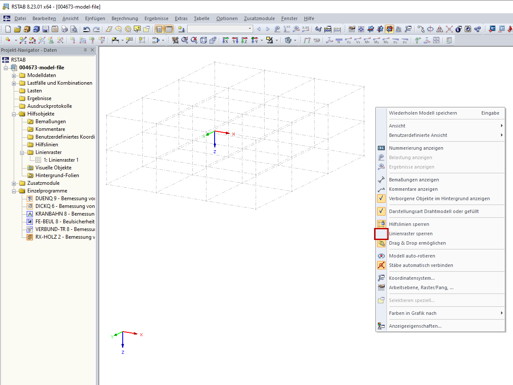
Task: Collapse the 004673-model-file root node
Action: 6,68
